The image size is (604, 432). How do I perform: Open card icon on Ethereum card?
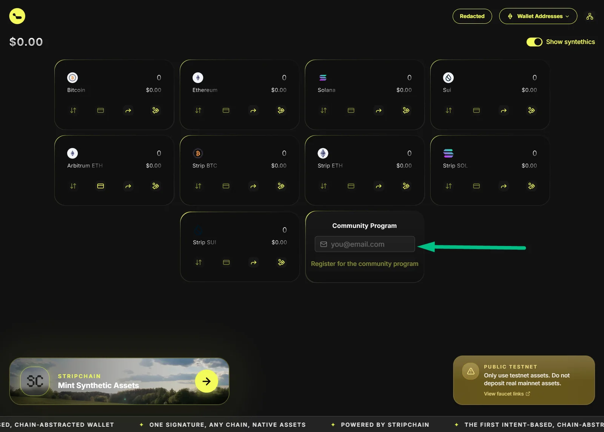(x=226, y=111)
